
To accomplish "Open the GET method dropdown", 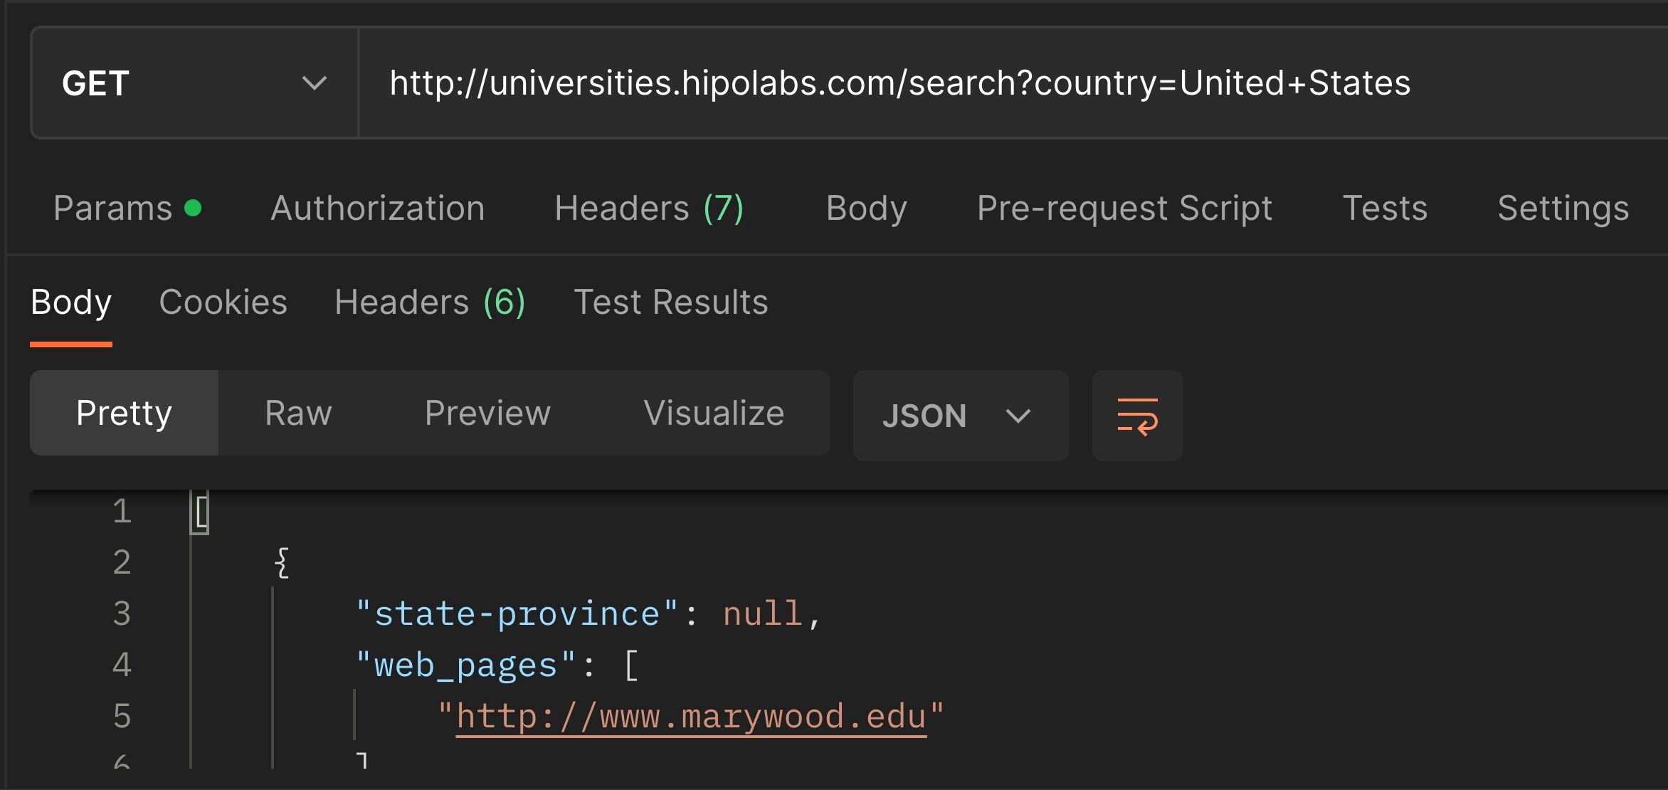I will click(194, 83).
